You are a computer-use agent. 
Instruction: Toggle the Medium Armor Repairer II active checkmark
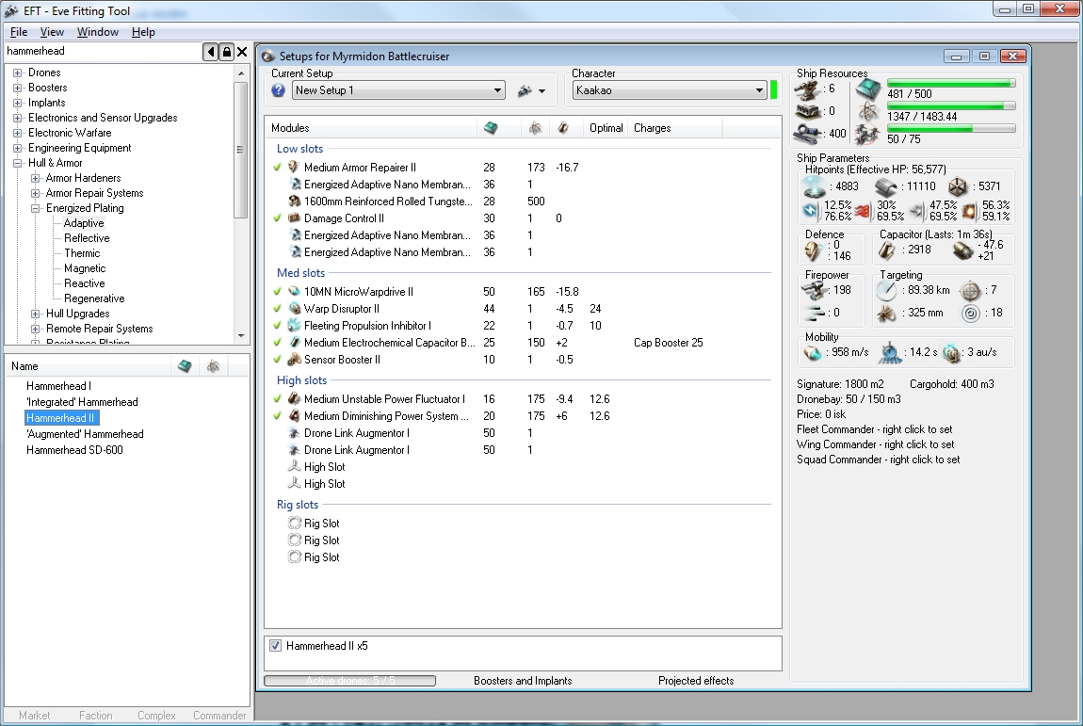[x=277, y=168]
